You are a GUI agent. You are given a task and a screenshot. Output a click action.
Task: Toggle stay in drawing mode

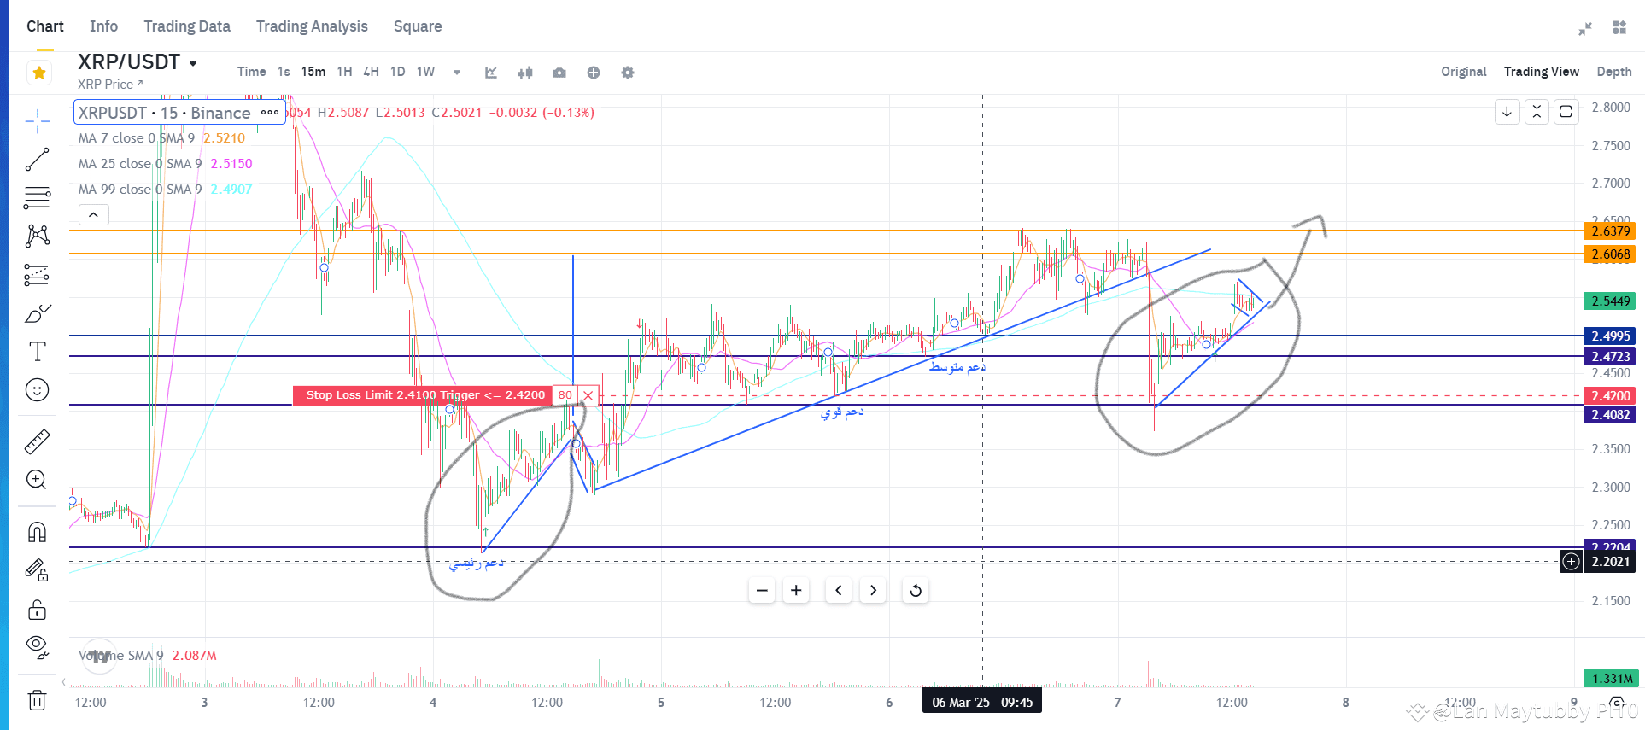[37, 570]
